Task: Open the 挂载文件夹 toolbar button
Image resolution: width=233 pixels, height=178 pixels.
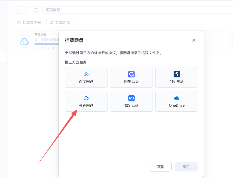Action: [29, 22]
